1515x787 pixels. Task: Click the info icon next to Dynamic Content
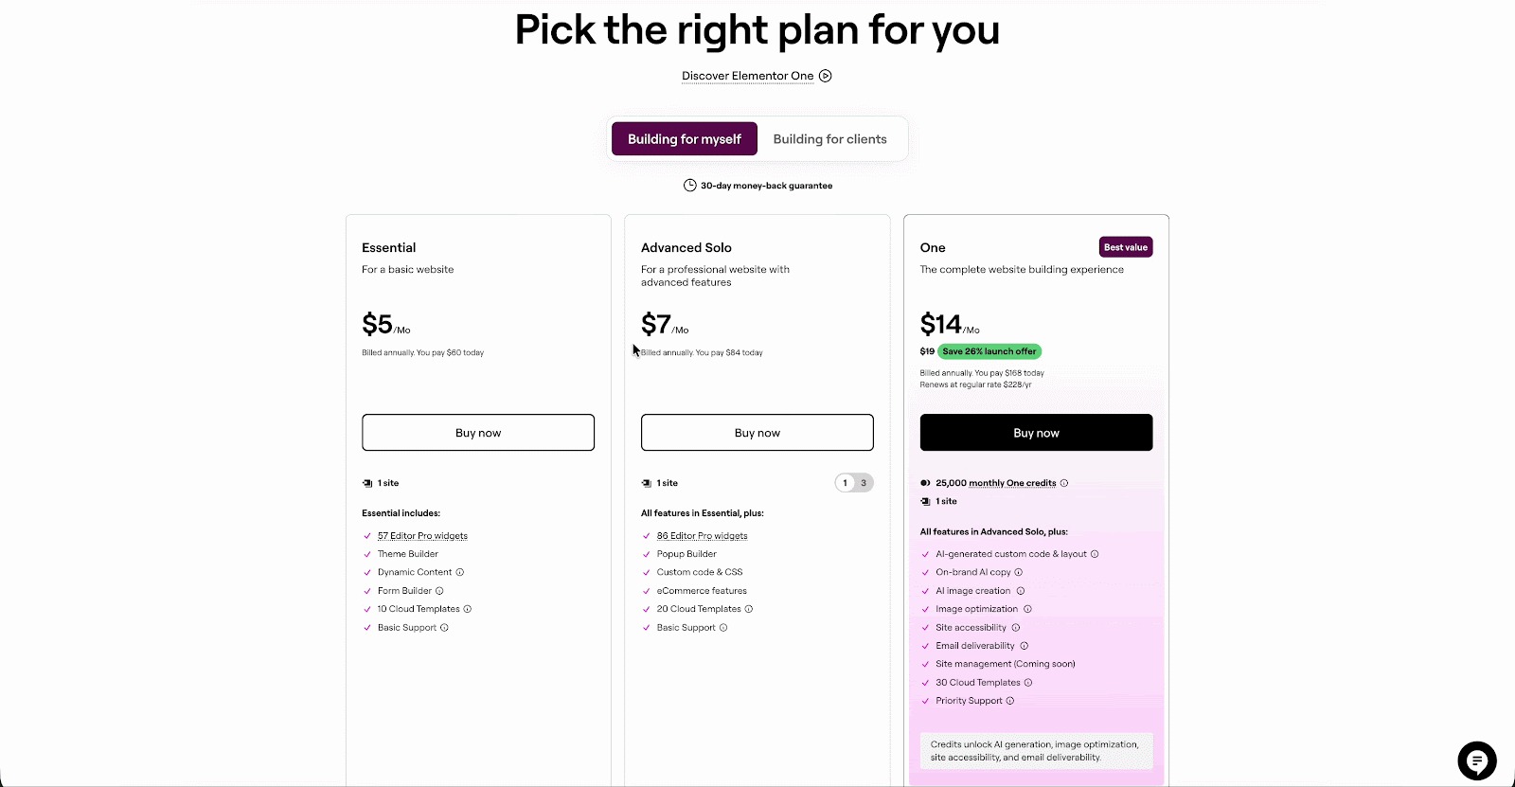point(461,572)
